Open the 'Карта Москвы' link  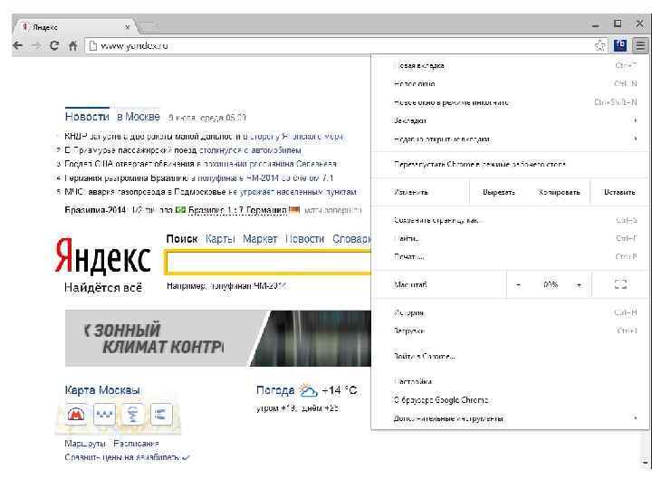click(102, 390)
